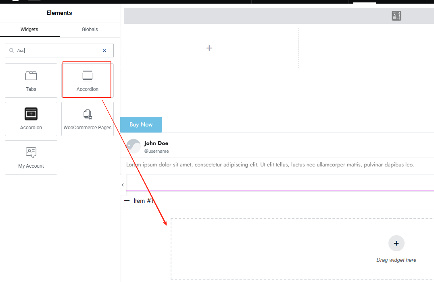Click the Buy Now button
This screenshot has width=434, height=282.
141,124
